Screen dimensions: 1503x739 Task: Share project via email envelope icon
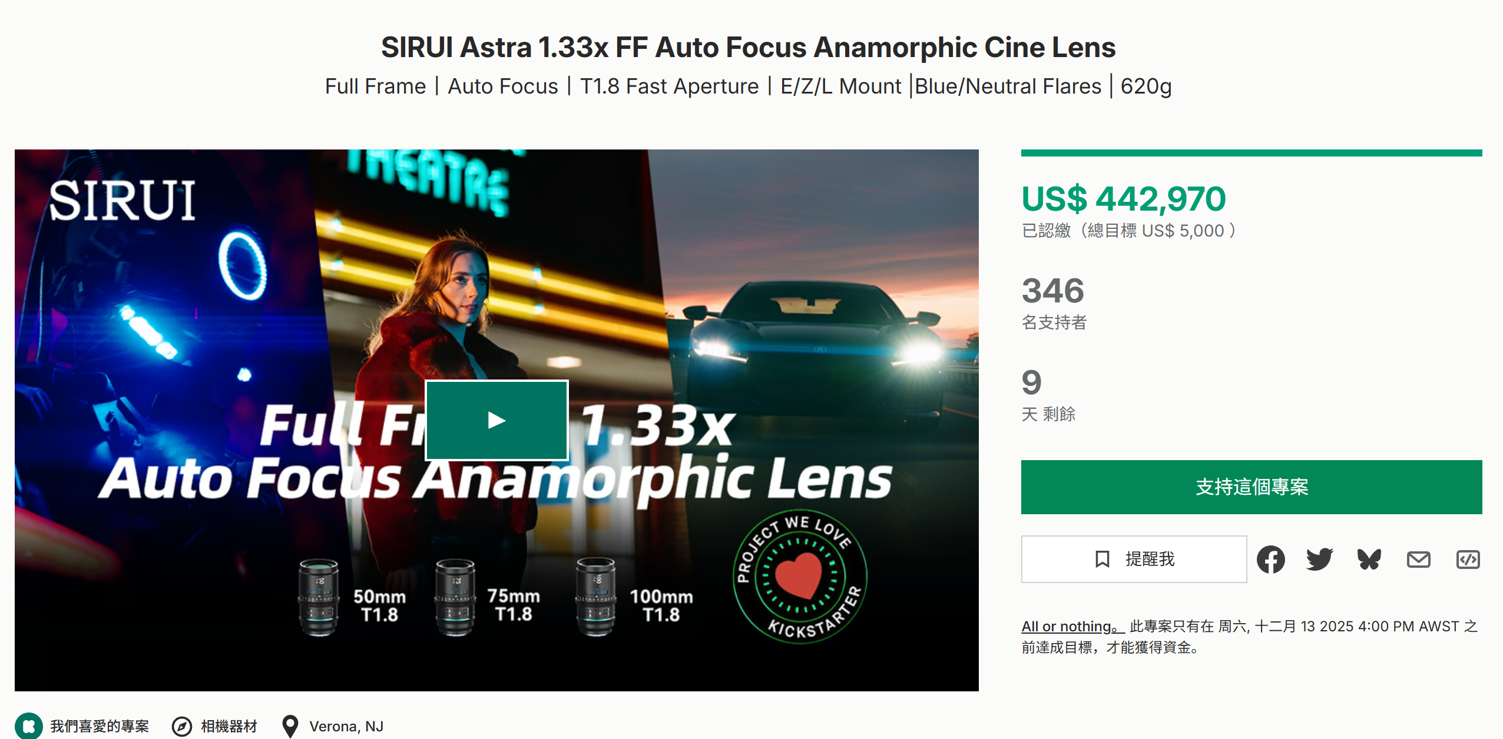pyautogui.click(x=1418, y=559)
